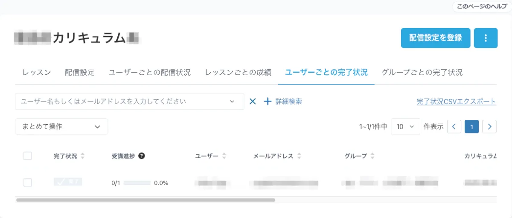
Task: Open the items-per-page dropdown showing 10
Action: (405, 127)
